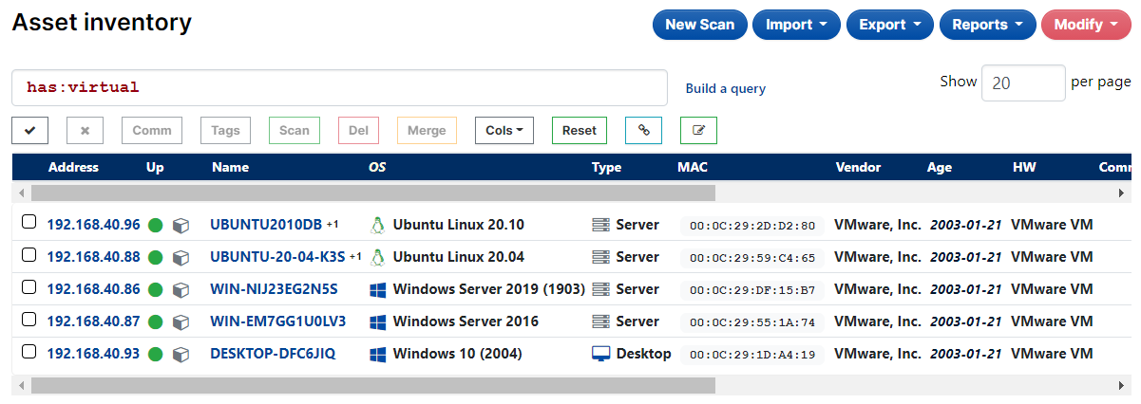This screenshot has height=404, width=1141.
Task: Click the Scan selected assets button
Action: tap(295, 131)
